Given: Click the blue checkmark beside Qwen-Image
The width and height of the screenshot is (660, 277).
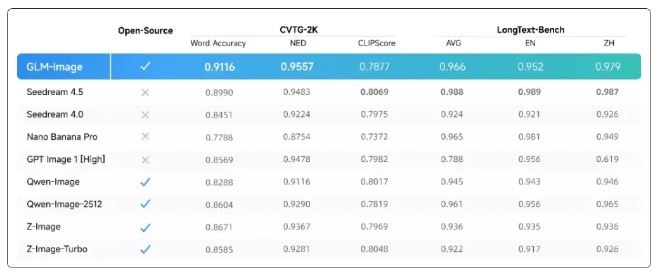Looking at the screenshot, I should [x=145, y=182].
